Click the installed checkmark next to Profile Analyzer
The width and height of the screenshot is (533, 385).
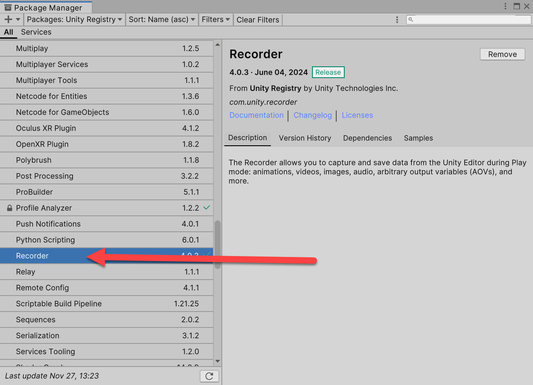coord(206,207)
